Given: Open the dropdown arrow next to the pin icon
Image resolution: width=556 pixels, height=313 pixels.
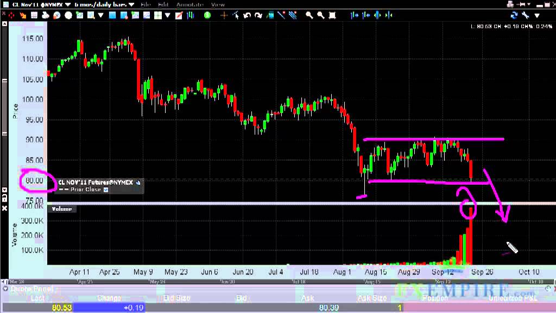Looking at the screenshot, I should click(x=529, y=4).
